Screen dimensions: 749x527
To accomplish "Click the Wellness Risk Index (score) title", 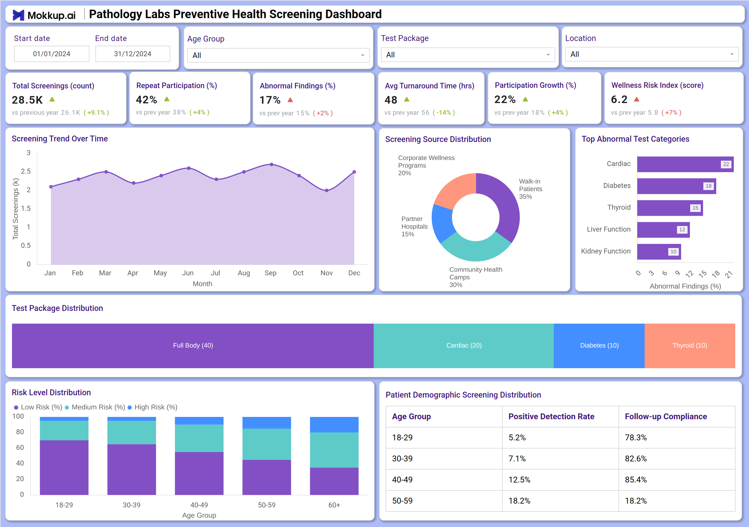I will click(657, 85).
